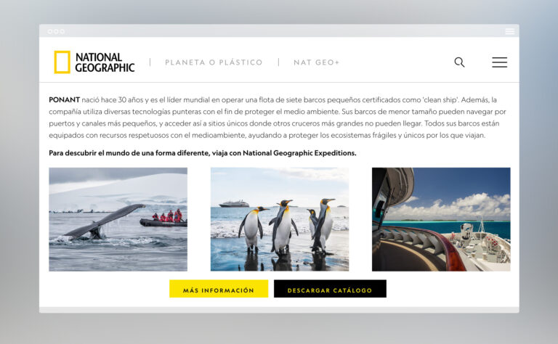558x344 pixels.
Task: Open the king penguins beach photo
Action: tap(280, 219)
